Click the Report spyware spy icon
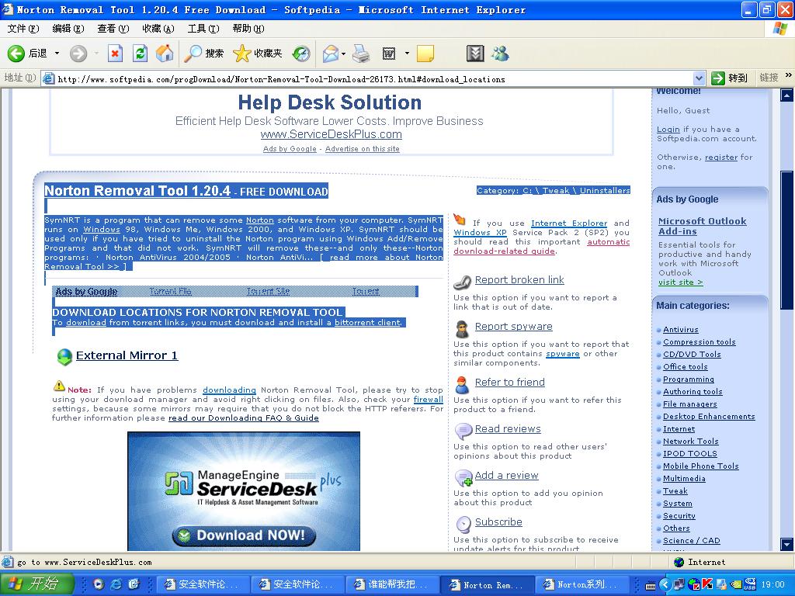This screenshot has width=795, height=596. [x=462, y=329]
